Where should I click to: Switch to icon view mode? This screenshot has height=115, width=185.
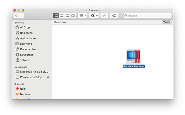56,16
